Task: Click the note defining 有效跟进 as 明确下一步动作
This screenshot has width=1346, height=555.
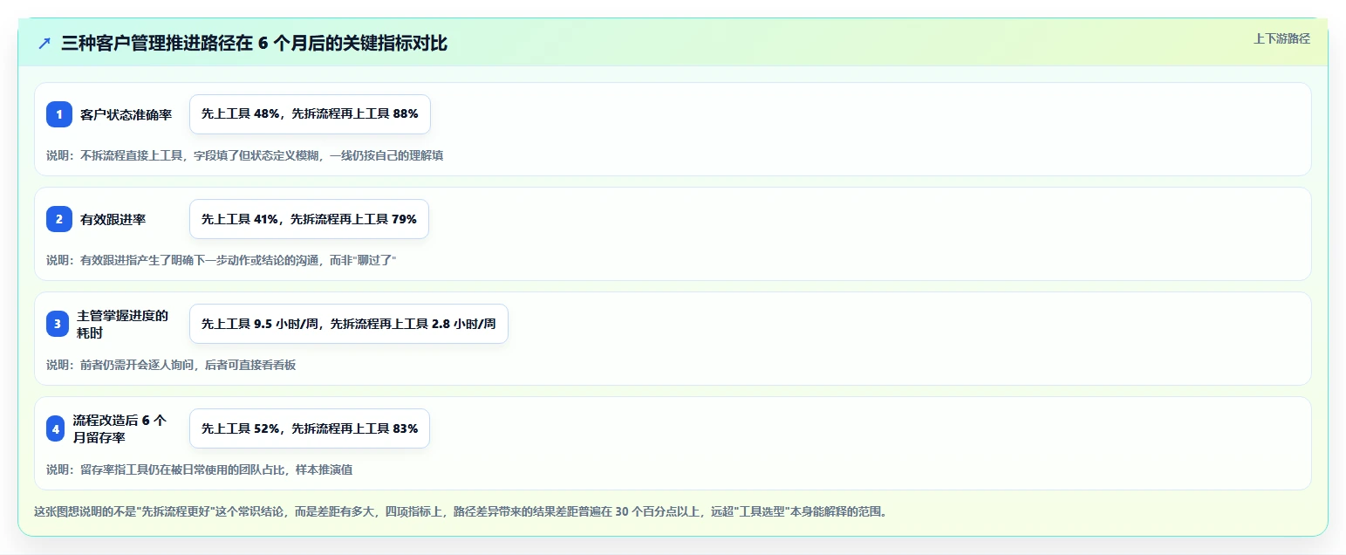Action: click(222, 260)
